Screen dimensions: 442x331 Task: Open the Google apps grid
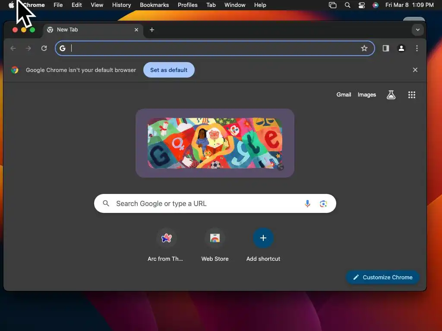coord(411,95)
